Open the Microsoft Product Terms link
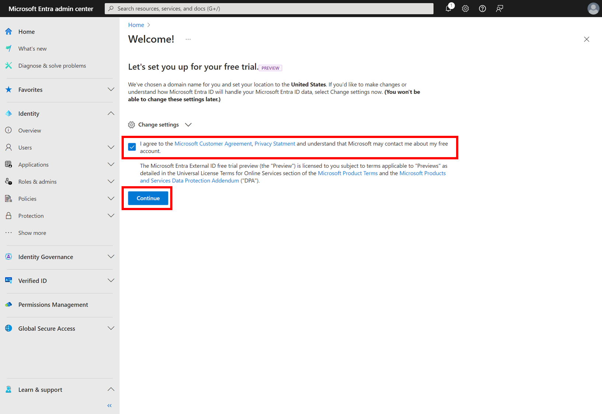Viewport: 602px width, 414px height. point(348,173)
